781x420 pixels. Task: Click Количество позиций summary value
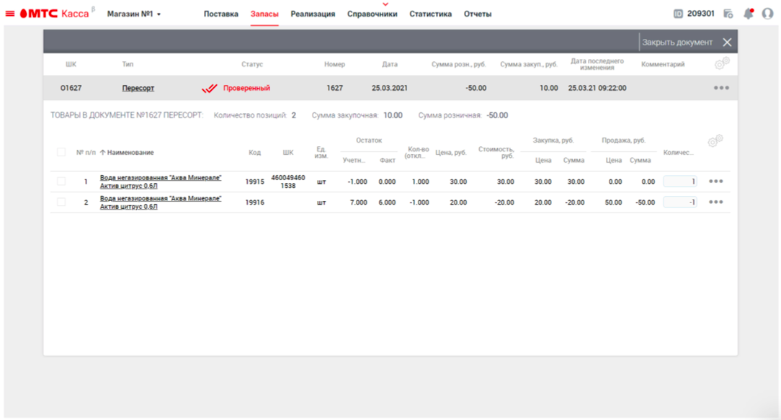click(x=294, y=115)
